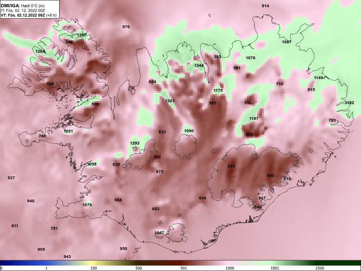Image resolution: width=361 pixels, height=271 pixels.
Task: Click the 914 value north of Iceland
Action: coord(265,6)
